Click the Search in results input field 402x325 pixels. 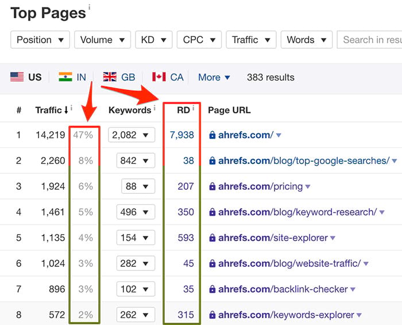click(370, 40)
